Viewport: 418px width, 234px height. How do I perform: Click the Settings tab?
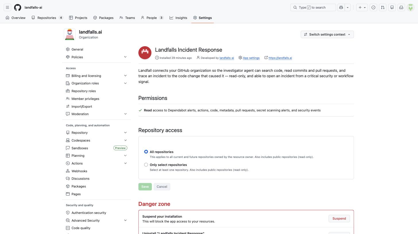click(x=202, y=18)
